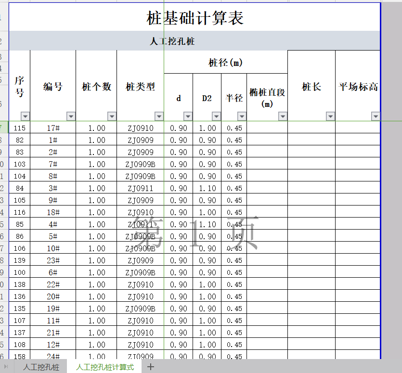This screenshot has width=402, height=373.
Task: Click the 人工挖孔桩 subtitle header cell
Action: coord(195,41)
